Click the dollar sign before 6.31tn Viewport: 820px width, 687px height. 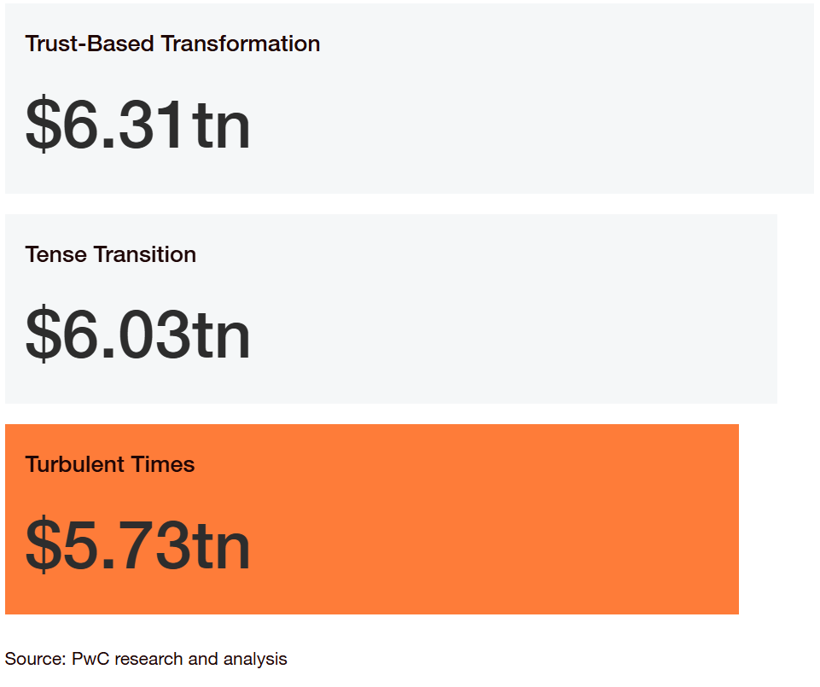click(44, 124)
